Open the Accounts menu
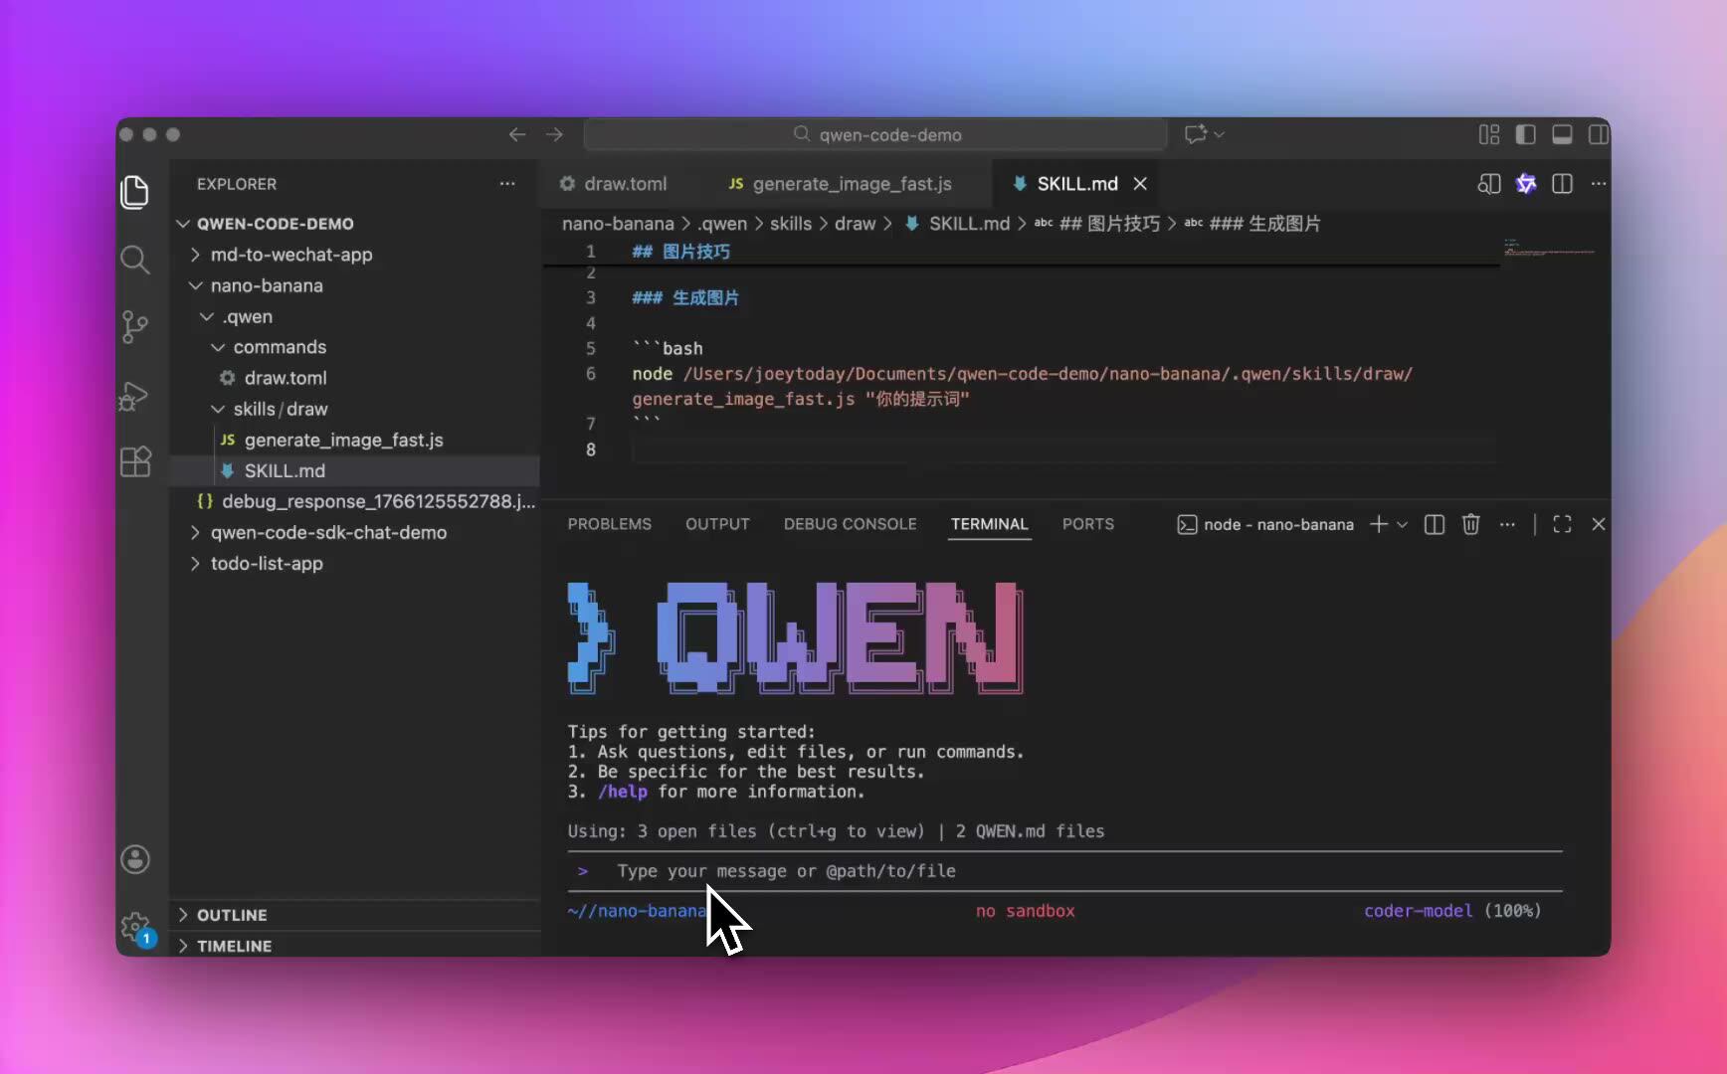Viewport: 1727px width, 1074px height. tap(135, 859)
